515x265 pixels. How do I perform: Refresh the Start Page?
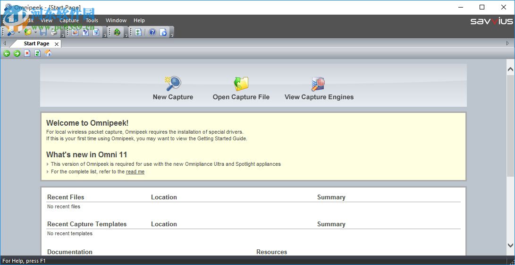(x=37, y=53)
